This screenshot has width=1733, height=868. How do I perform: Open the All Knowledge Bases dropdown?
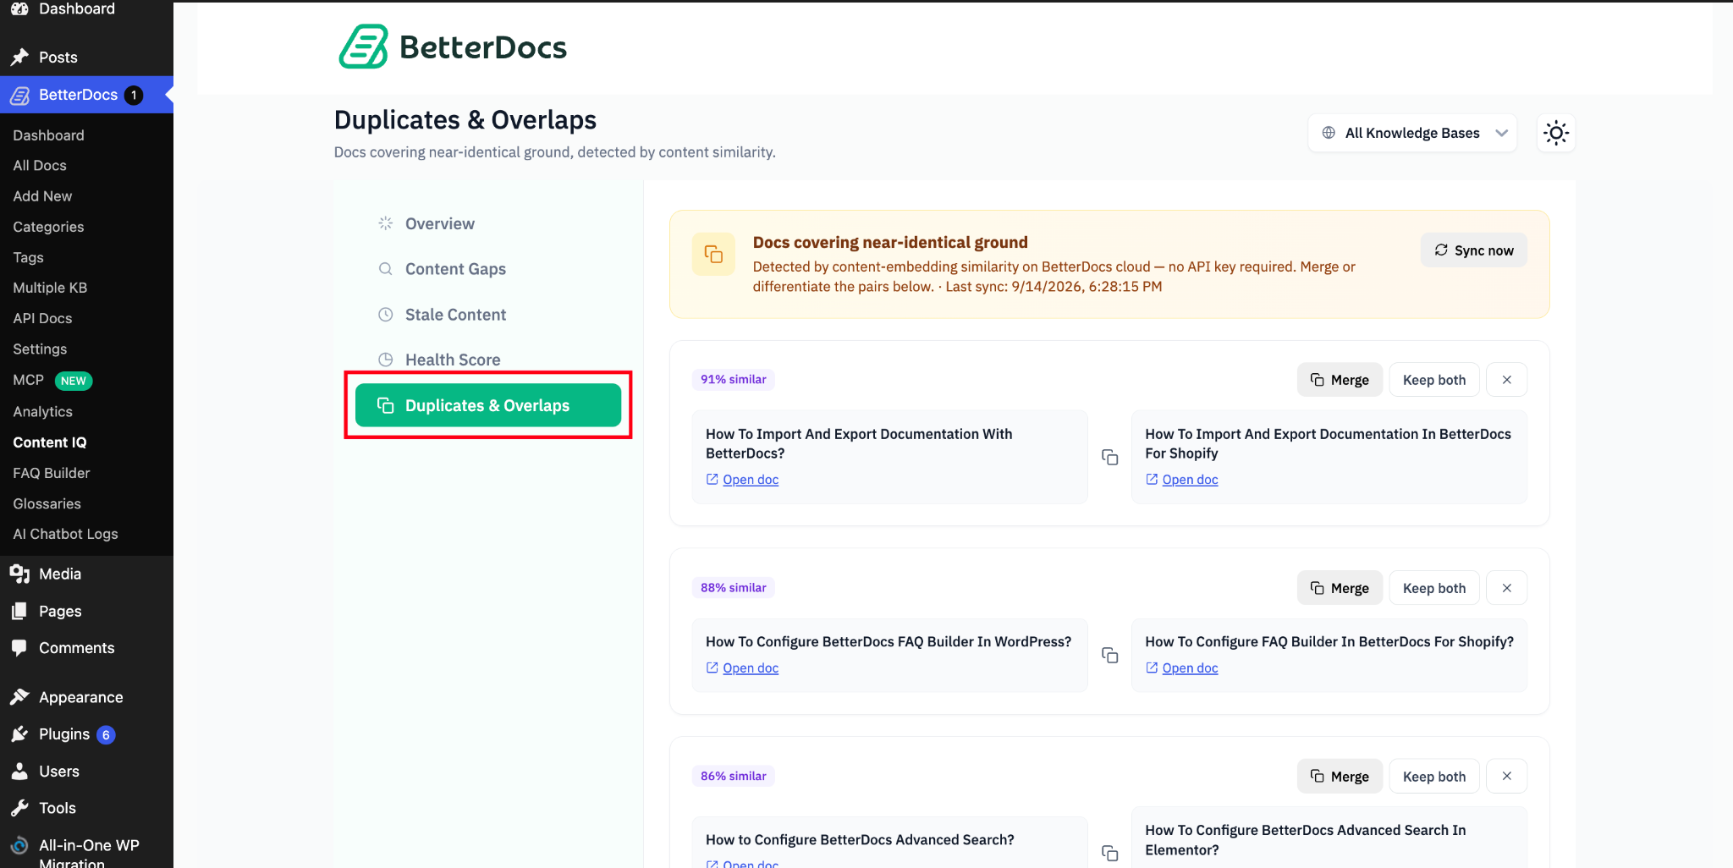tap(1412, 133)
